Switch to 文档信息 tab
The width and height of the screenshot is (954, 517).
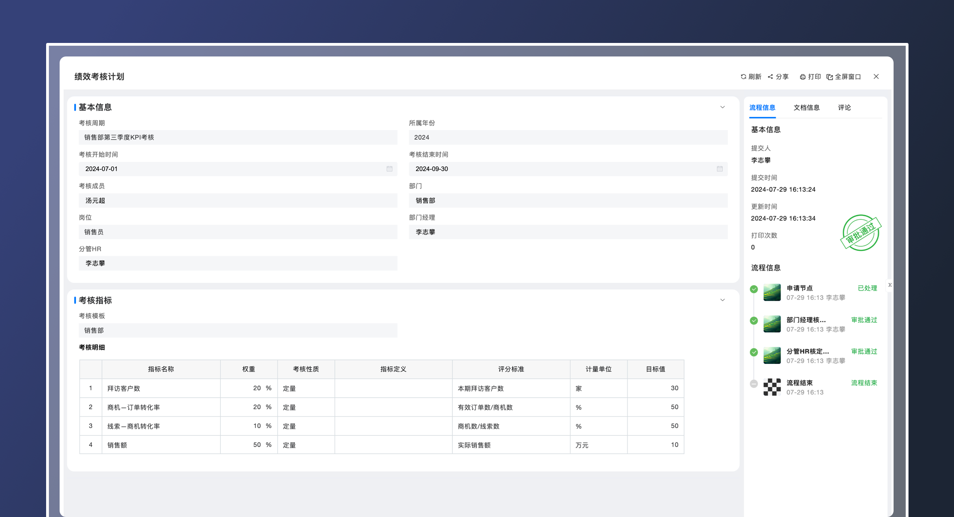(x=806, y=108)
